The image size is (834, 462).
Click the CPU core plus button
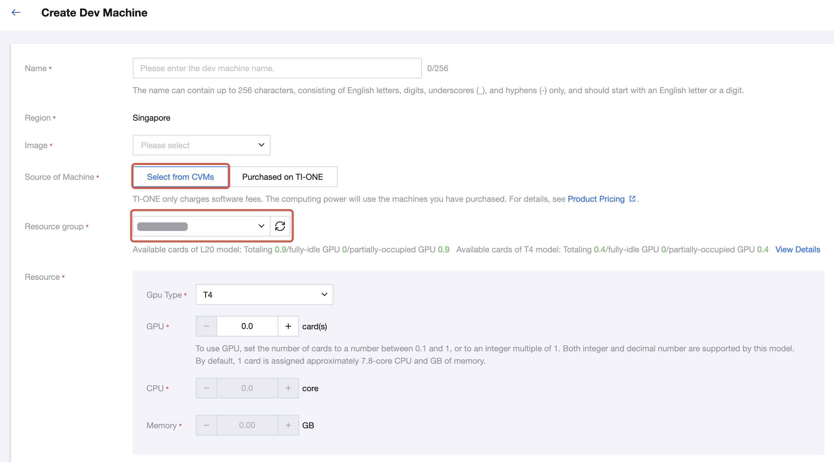pyautogui.click(x=288, y=388)
